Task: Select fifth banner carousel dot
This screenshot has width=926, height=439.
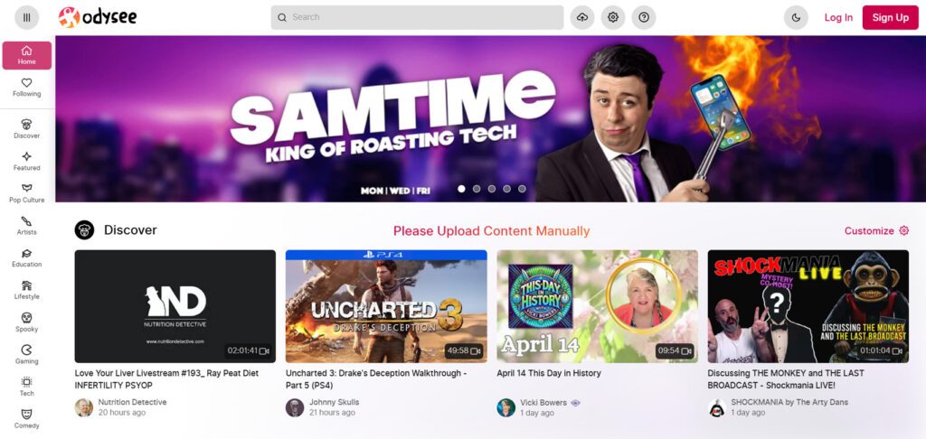Action: (x=522, y=189)
